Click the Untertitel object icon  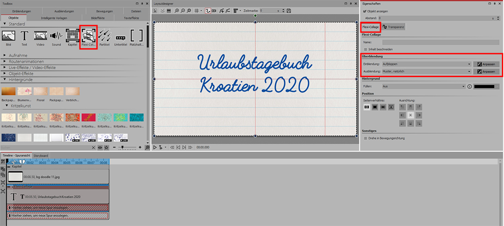121,37
